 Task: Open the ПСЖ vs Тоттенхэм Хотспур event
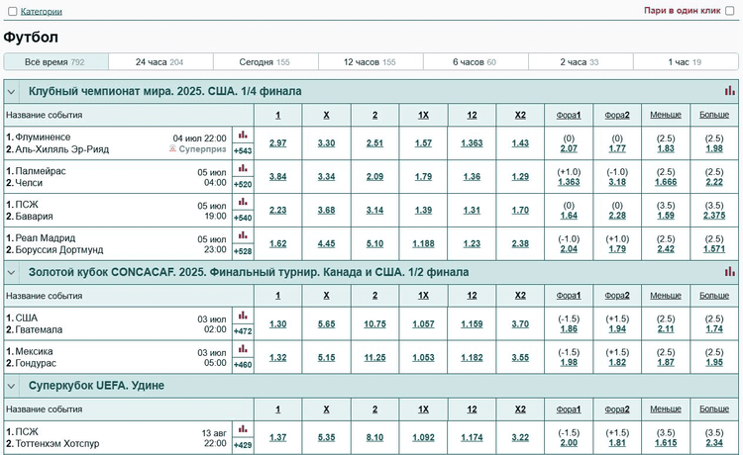click(x=59, y=438)
